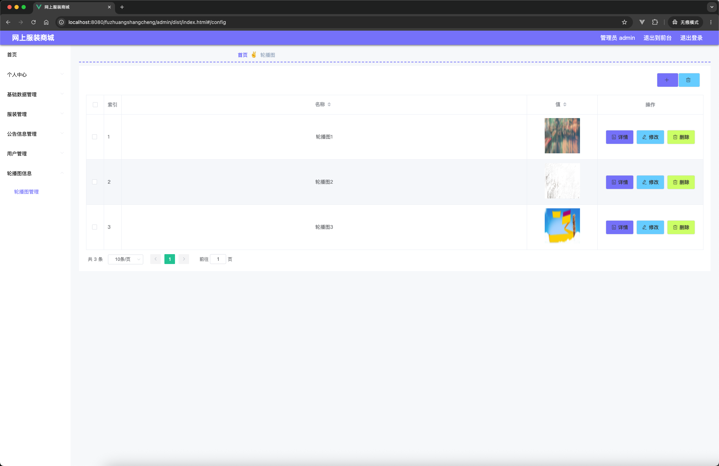The width and height of the screenshot is (719, 466).
Task: Click 删除 for 轮播图3
Action: coord(681,227)
